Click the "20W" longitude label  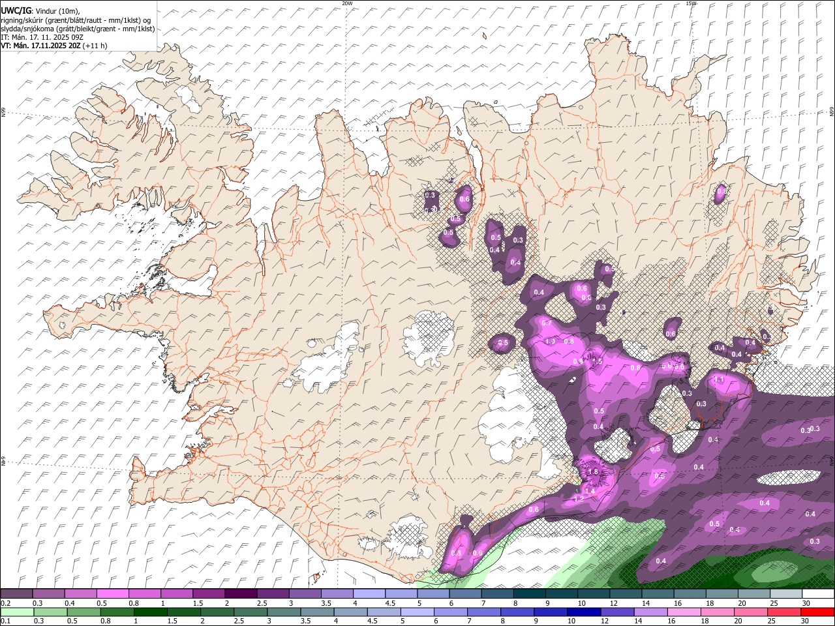point(347,3)
